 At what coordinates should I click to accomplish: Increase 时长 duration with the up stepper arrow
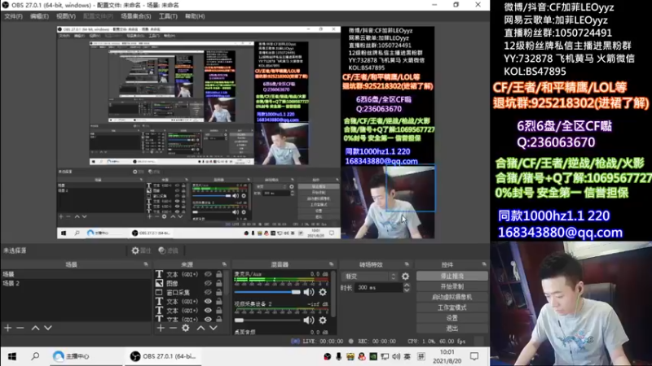[407, 285]
